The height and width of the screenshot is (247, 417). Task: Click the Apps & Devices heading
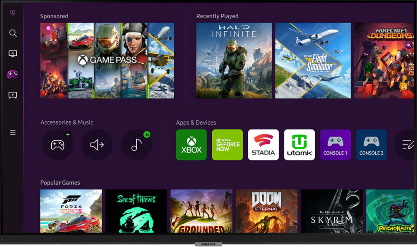(x=196, y=123)
